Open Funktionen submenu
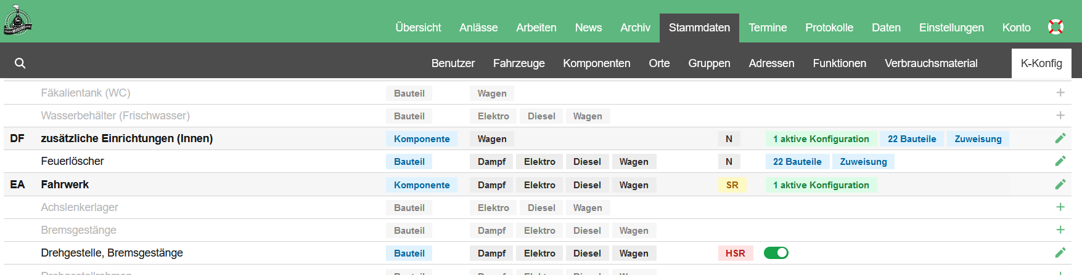The width and height of the screenshot is (1082, 275). pyautogui.click(x=839, y=63)
